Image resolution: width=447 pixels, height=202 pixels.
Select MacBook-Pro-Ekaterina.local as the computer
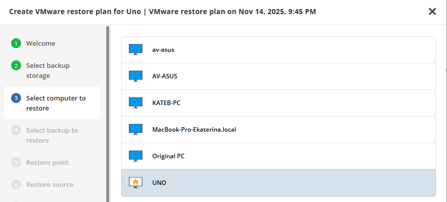coord(194,130)
